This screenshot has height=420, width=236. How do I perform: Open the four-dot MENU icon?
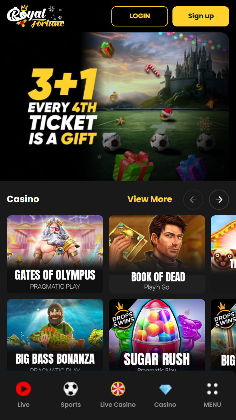point(212,389)
